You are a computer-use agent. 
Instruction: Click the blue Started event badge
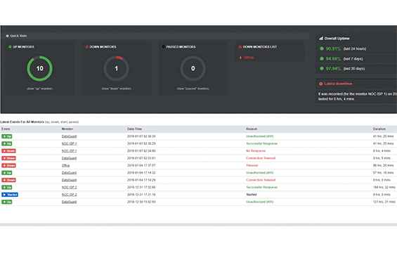(10, 195)
